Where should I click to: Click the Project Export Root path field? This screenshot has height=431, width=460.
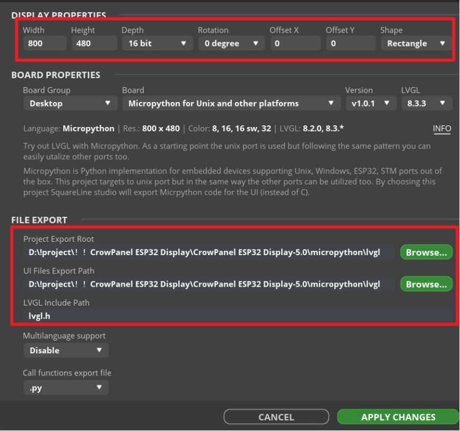209,252
